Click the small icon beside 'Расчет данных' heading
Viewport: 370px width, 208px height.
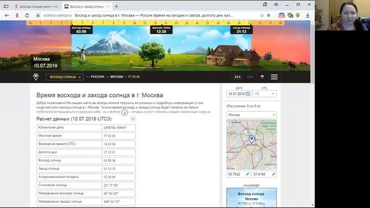coord(133,119)
